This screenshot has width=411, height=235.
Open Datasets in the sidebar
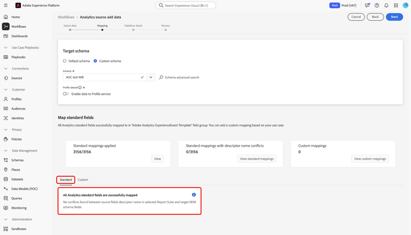coord(17,179)
